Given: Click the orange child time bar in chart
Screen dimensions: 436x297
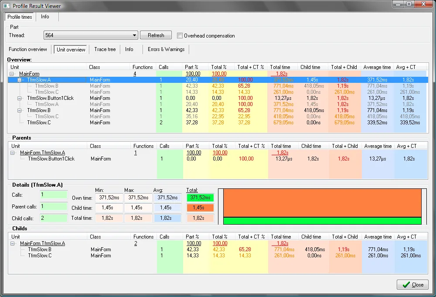Looking at the screenshot, I should point(322,203).
